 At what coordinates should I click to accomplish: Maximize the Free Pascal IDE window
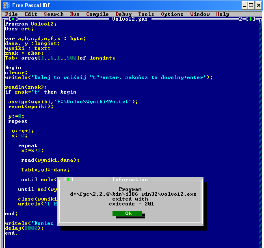pyautogui.click(x=251, y=5)
